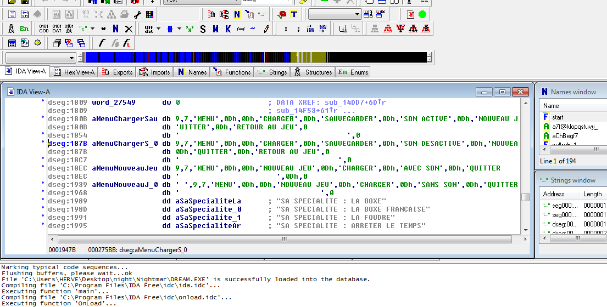Expand the Off dat offset dropdown arrow
Screen dimensions: 607x307
(x=158, y=29)
